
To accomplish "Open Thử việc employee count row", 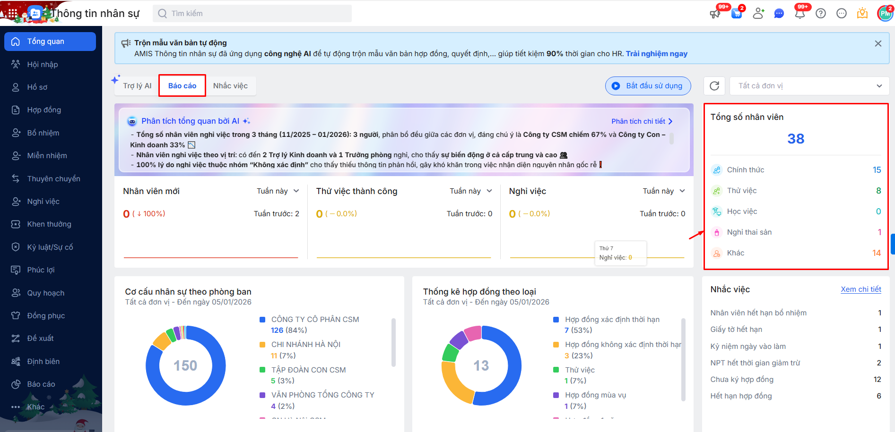I will (x=796, y=191).
